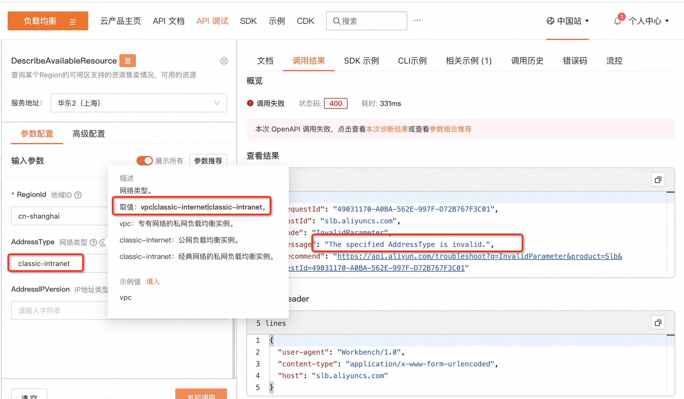
Task: Open 示例 nav item
Action: (x=277, y=21)
